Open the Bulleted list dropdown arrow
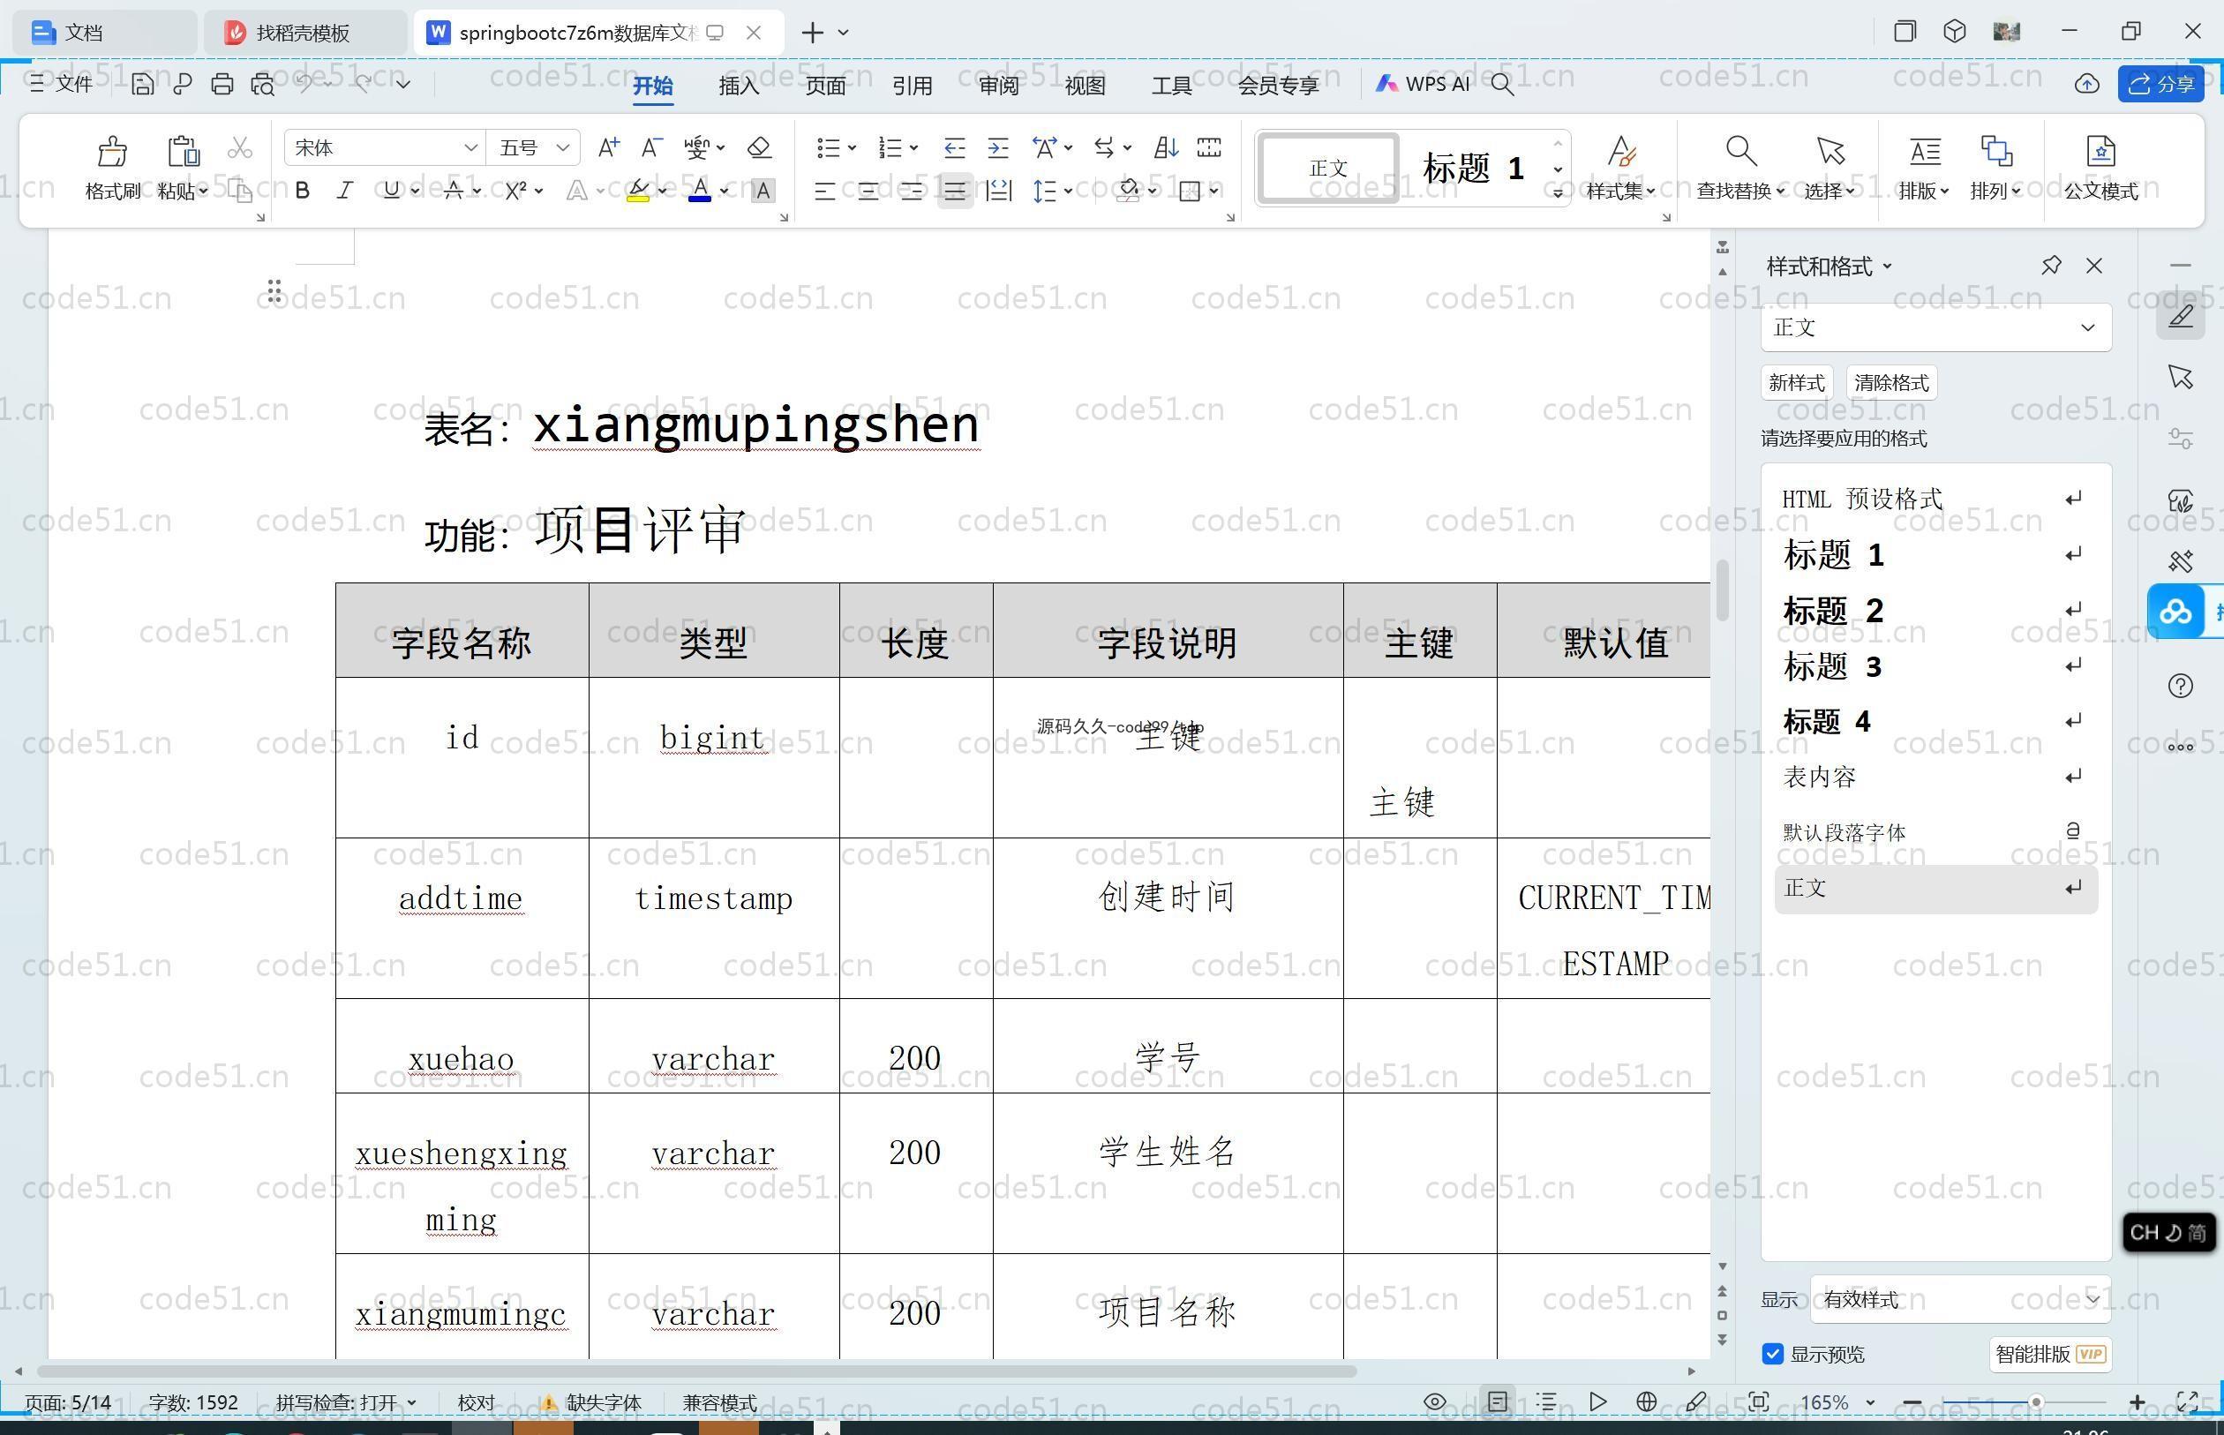Screen dimensions: 2224x1435 (852, 147)
